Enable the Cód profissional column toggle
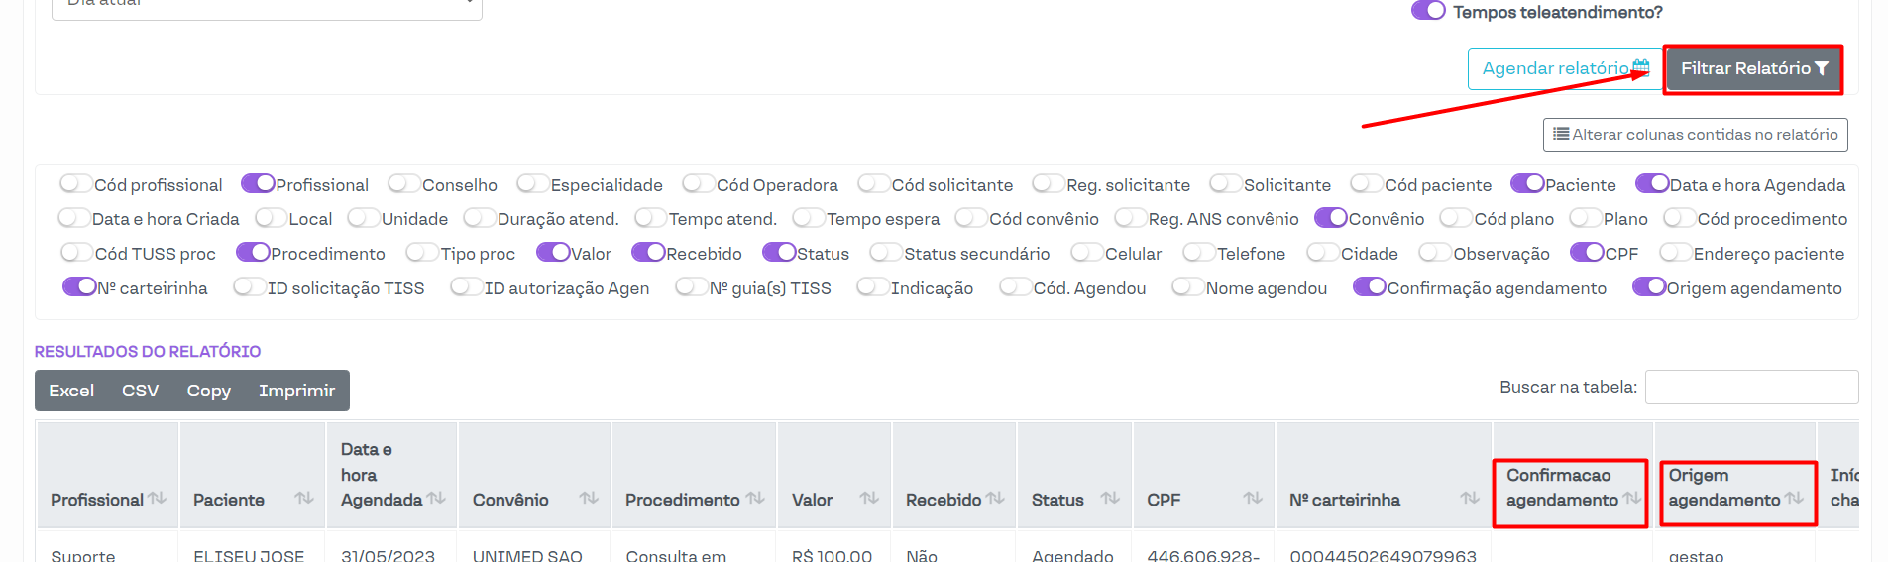This screenshot has height=562, width=1888. pyautogui.click(x=75, y=184)
